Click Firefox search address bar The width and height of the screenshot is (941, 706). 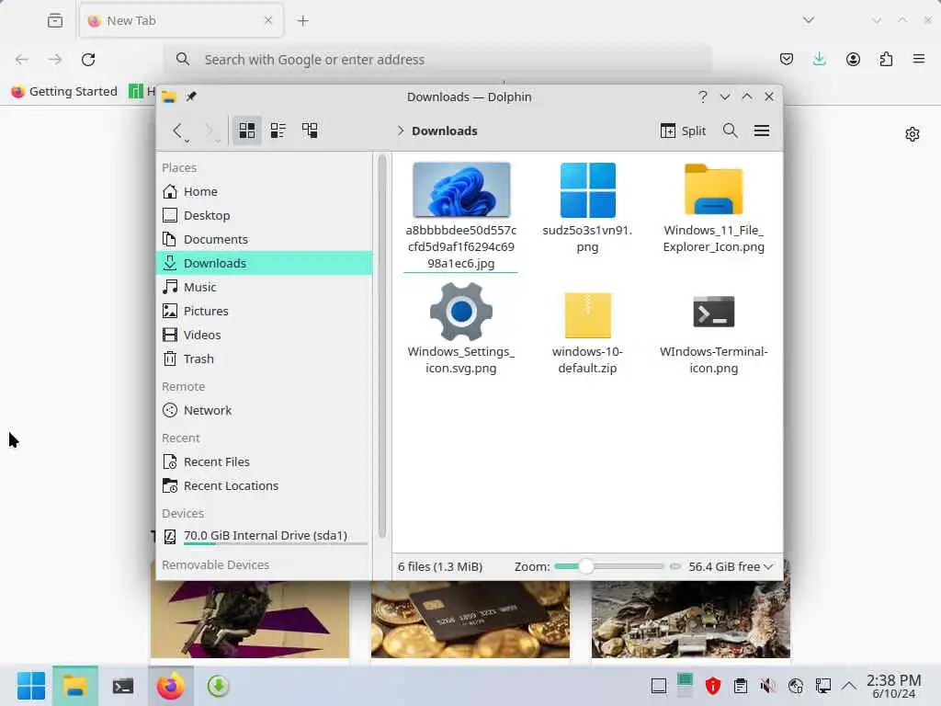click(x=438, y=60)
